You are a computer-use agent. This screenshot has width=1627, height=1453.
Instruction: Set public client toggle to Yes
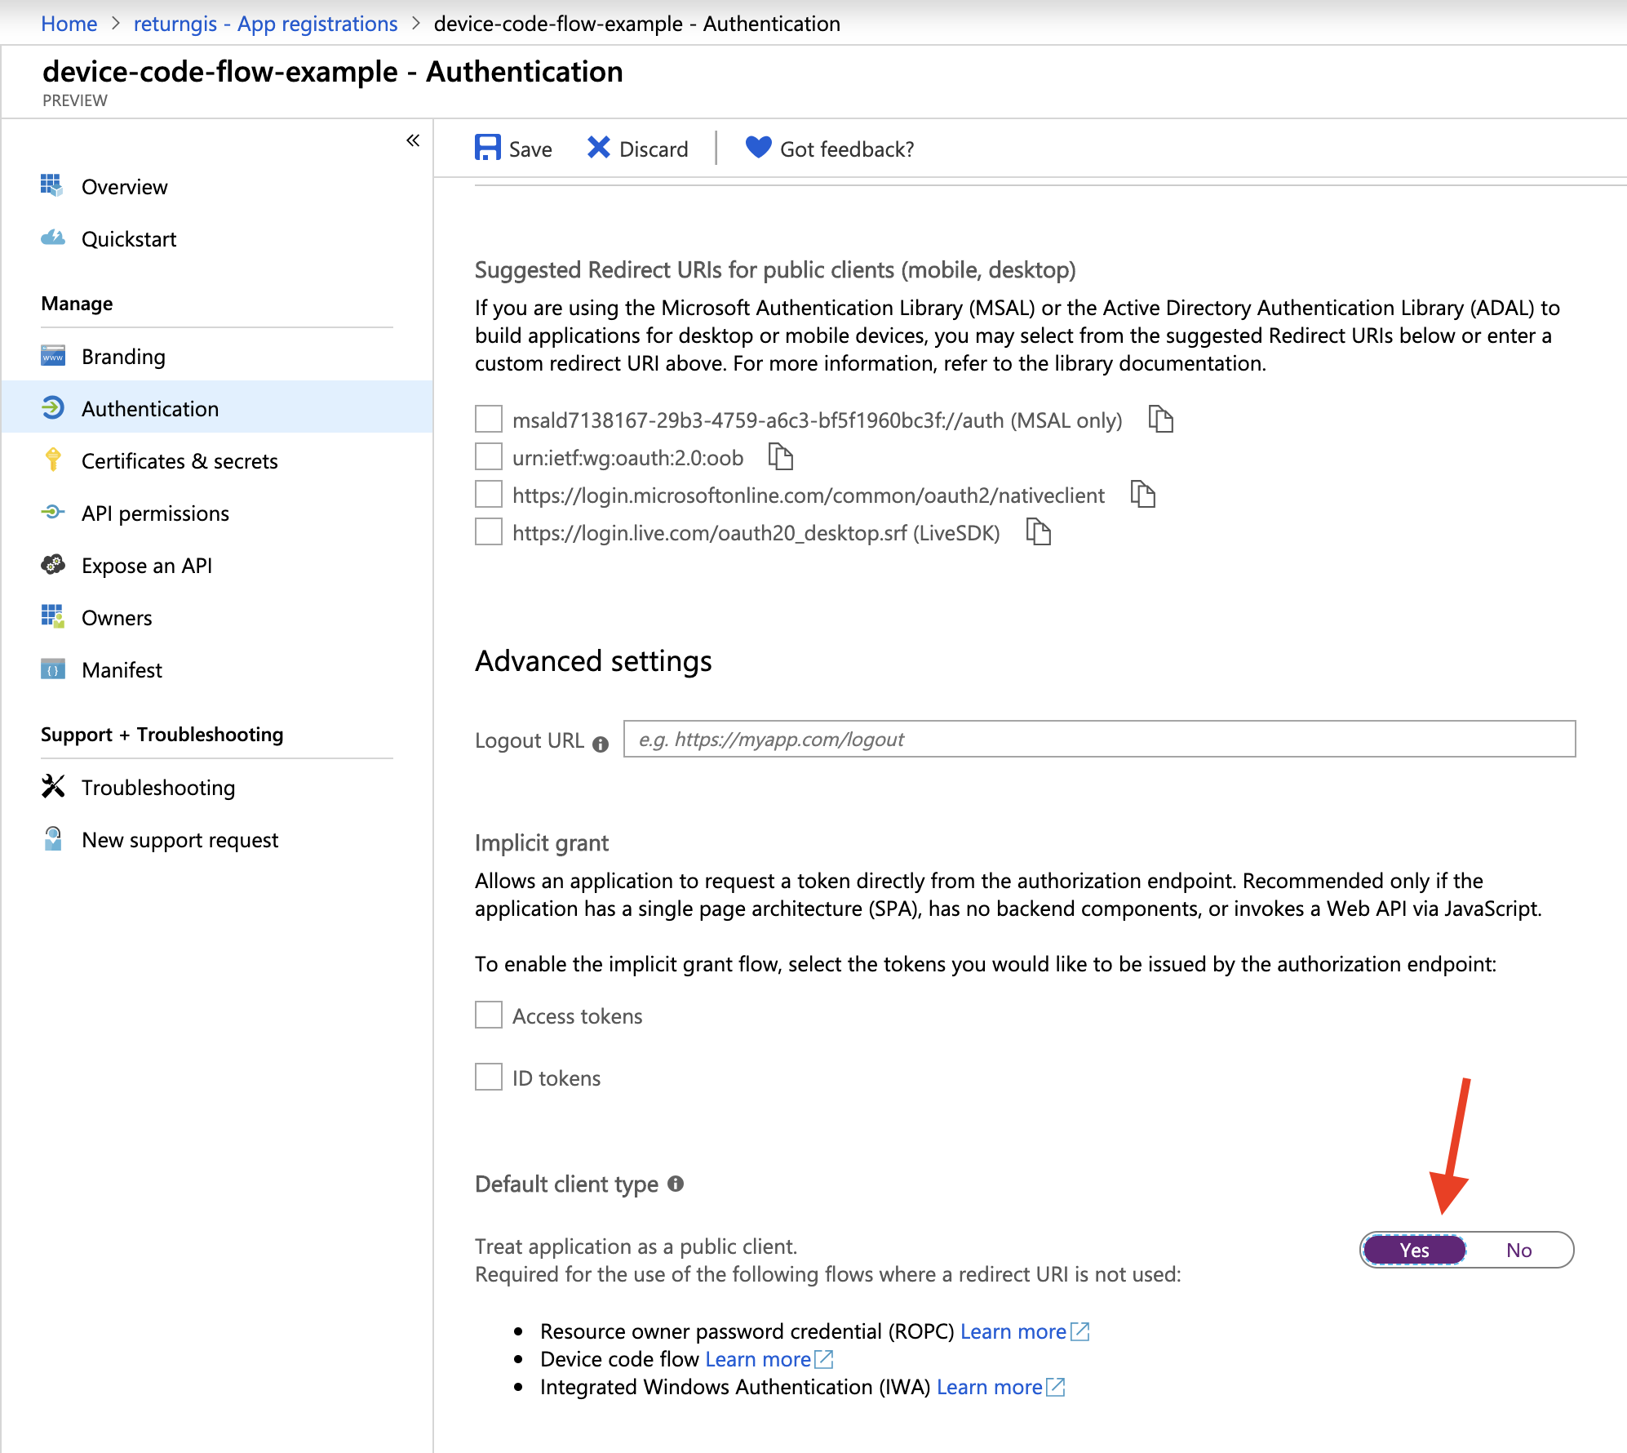(x=1414, y=1250)
